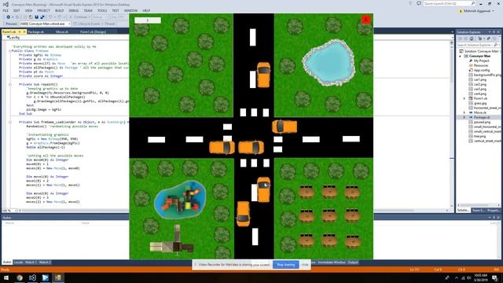Open the Windows Start menu
Screen dimensions: 503x283
6,277
